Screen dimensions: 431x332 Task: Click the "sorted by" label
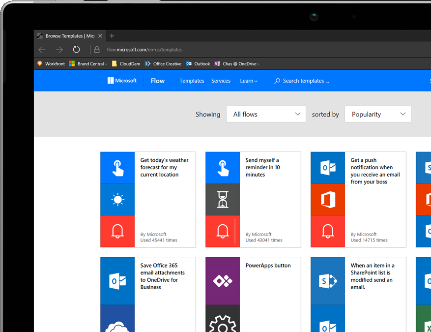tap(325, 115)
